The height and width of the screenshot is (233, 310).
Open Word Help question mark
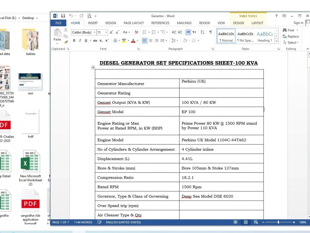tap(276, 16)
